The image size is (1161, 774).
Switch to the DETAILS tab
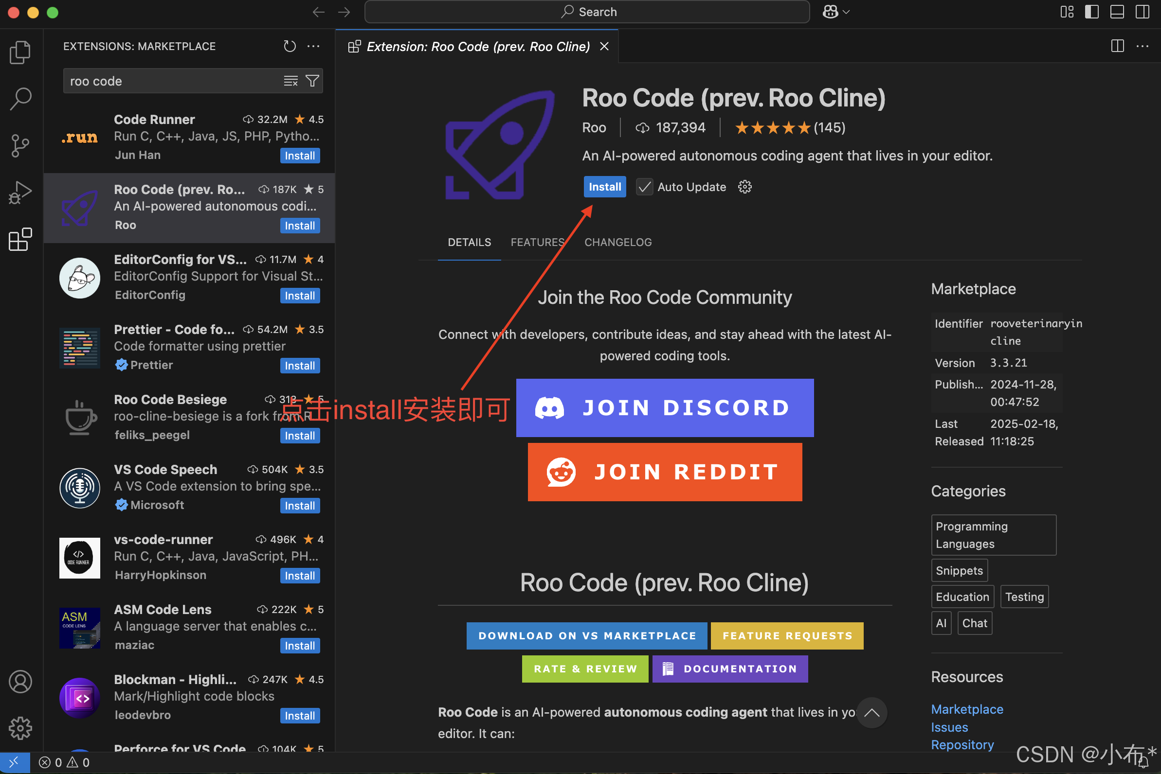coord(470,243)
